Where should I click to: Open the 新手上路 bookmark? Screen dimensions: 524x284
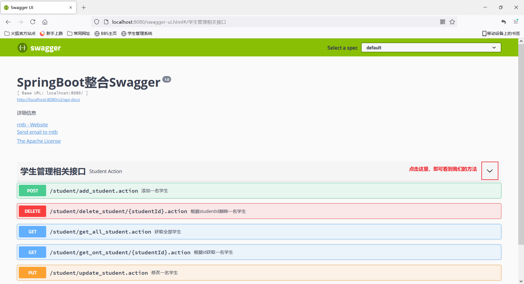pos(51,33)
